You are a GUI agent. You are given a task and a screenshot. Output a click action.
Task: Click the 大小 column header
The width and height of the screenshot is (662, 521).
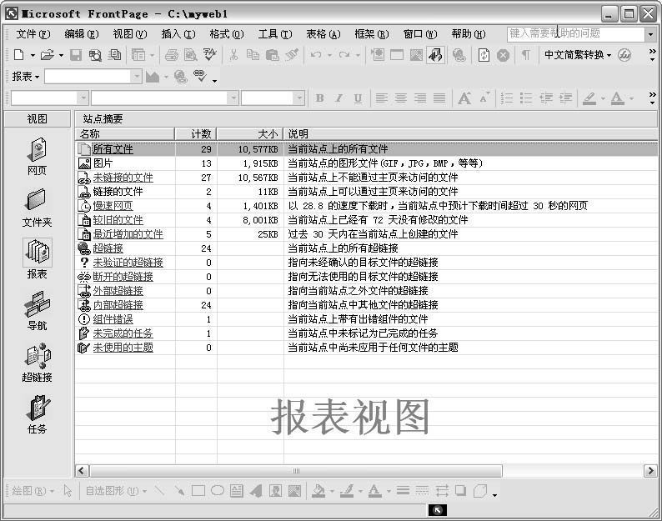tap(250, 134)
